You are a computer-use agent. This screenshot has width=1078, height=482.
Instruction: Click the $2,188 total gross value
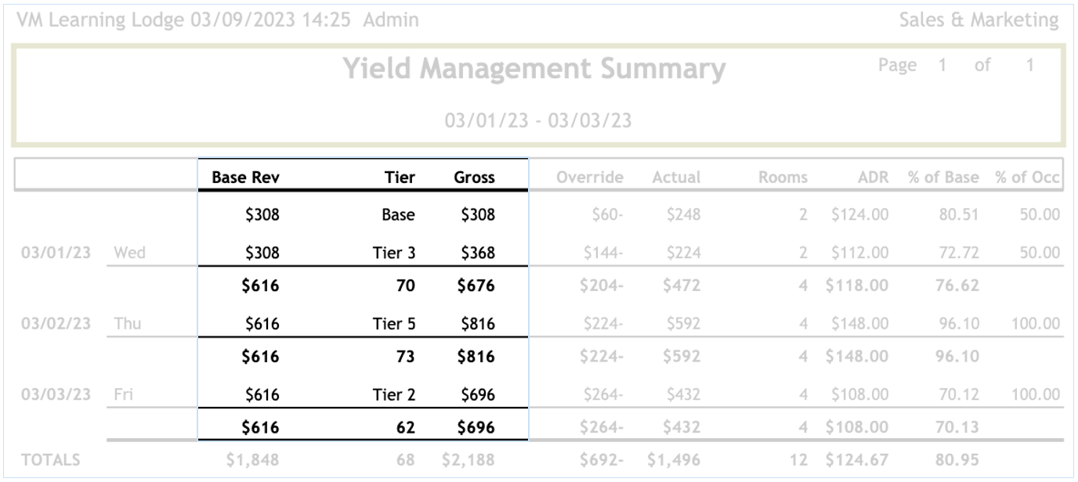pyautogui.click(x=468, y=460)
